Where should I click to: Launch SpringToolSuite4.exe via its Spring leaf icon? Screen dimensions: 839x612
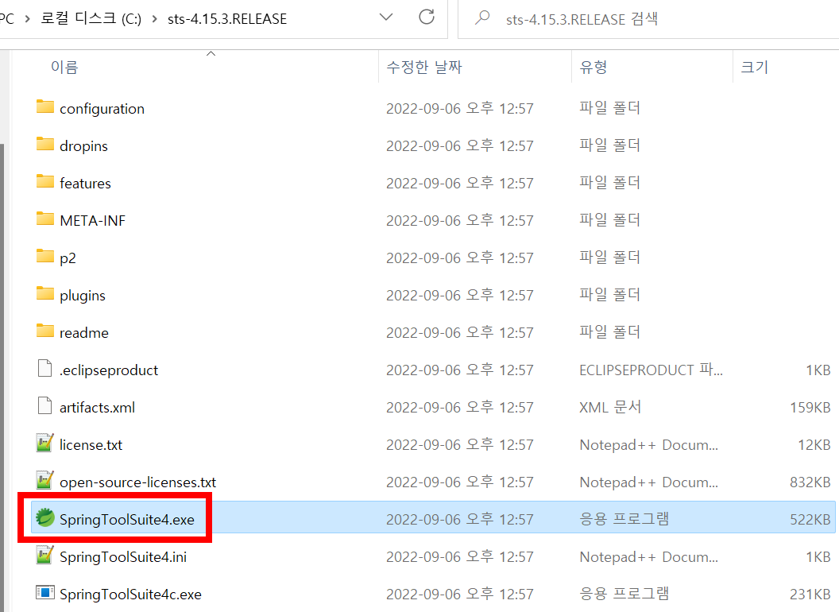click(46, 519)
